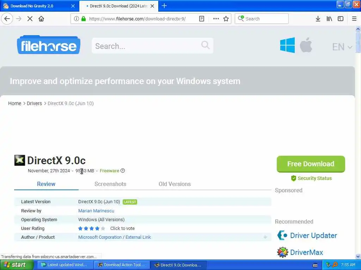Click the green LATEST badge

(x=130, y=202)
